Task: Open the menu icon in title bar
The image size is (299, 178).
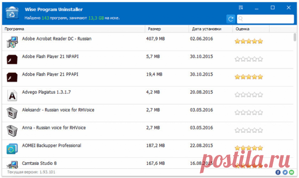Action: coord(241,7)
